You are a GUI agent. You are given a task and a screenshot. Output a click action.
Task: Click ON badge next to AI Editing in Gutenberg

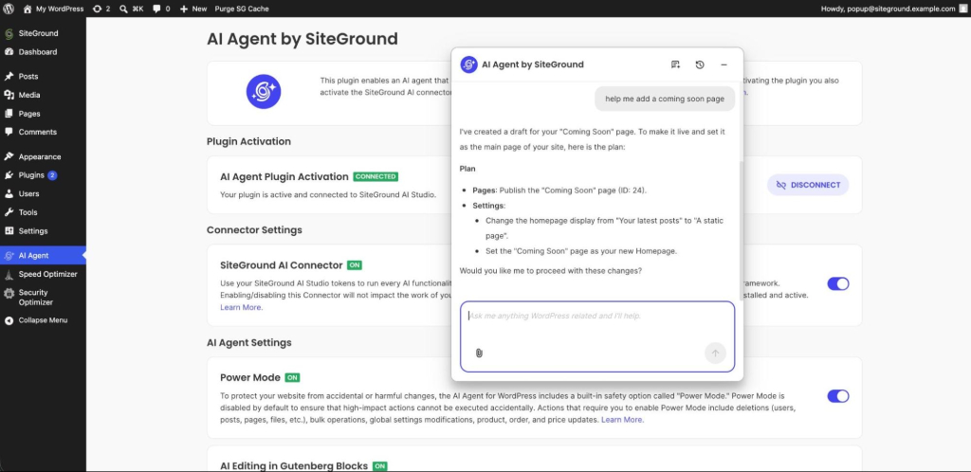pyautogui.click(x=380, y=465)
